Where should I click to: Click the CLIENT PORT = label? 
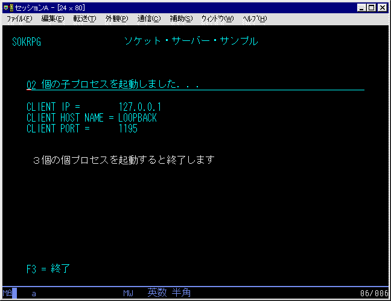point(58,129)
